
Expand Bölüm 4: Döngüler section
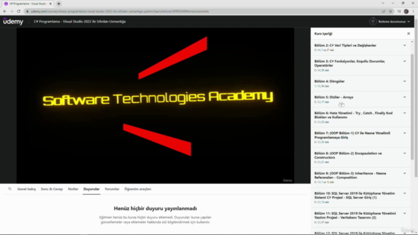coord(361,84)
